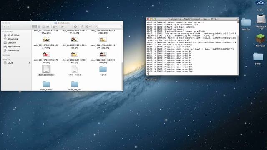Select the Start.Command file icon
Image resolution: width=267 pixels, height=150 pixels.
click(46, 69)
